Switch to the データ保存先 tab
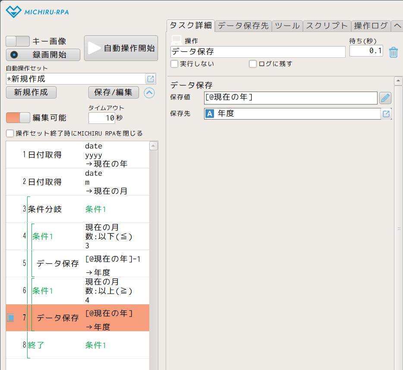403x370 pixels. coord(243,25)
